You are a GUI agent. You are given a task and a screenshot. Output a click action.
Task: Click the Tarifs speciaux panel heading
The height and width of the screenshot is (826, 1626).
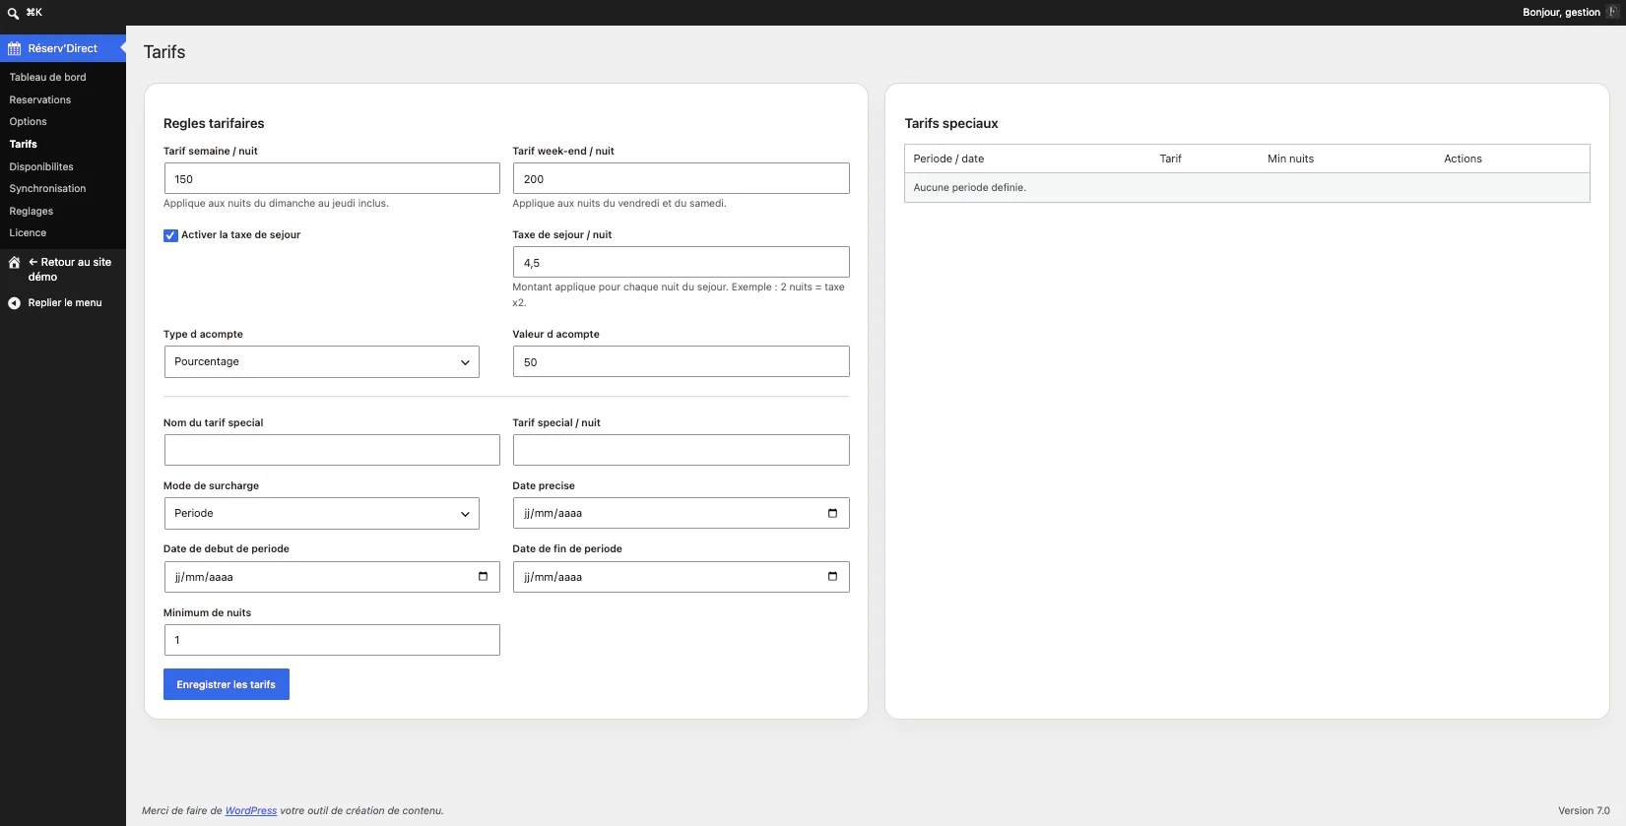click(951, 123)
